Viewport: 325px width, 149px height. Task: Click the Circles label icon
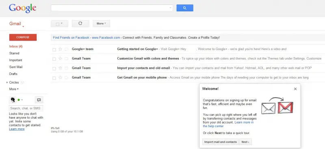pyautogui.click(x=22, y=83)
